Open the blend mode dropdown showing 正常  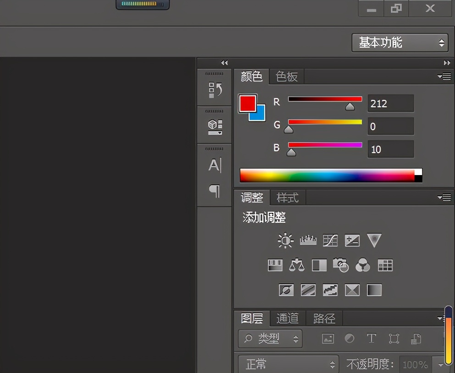pos(288,363)
